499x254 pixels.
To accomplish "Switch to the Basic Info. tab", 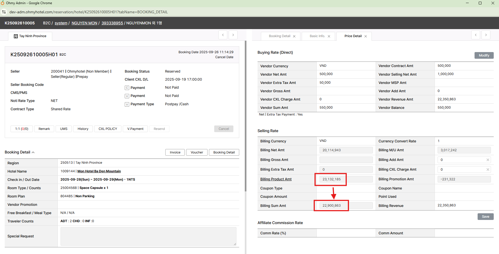I will (317, 36).
